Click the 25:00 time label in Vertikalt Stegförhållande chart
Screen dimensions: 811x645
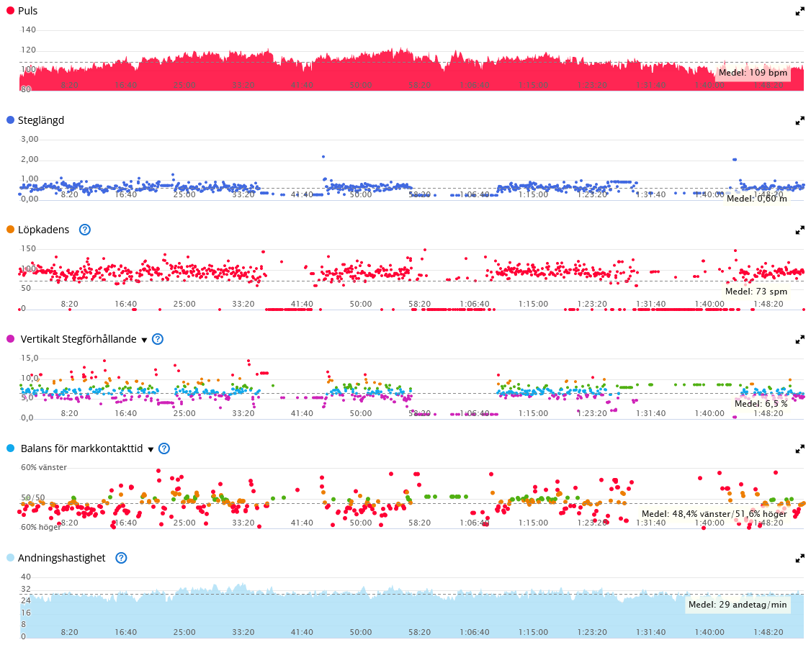click(x=184, y=414)
